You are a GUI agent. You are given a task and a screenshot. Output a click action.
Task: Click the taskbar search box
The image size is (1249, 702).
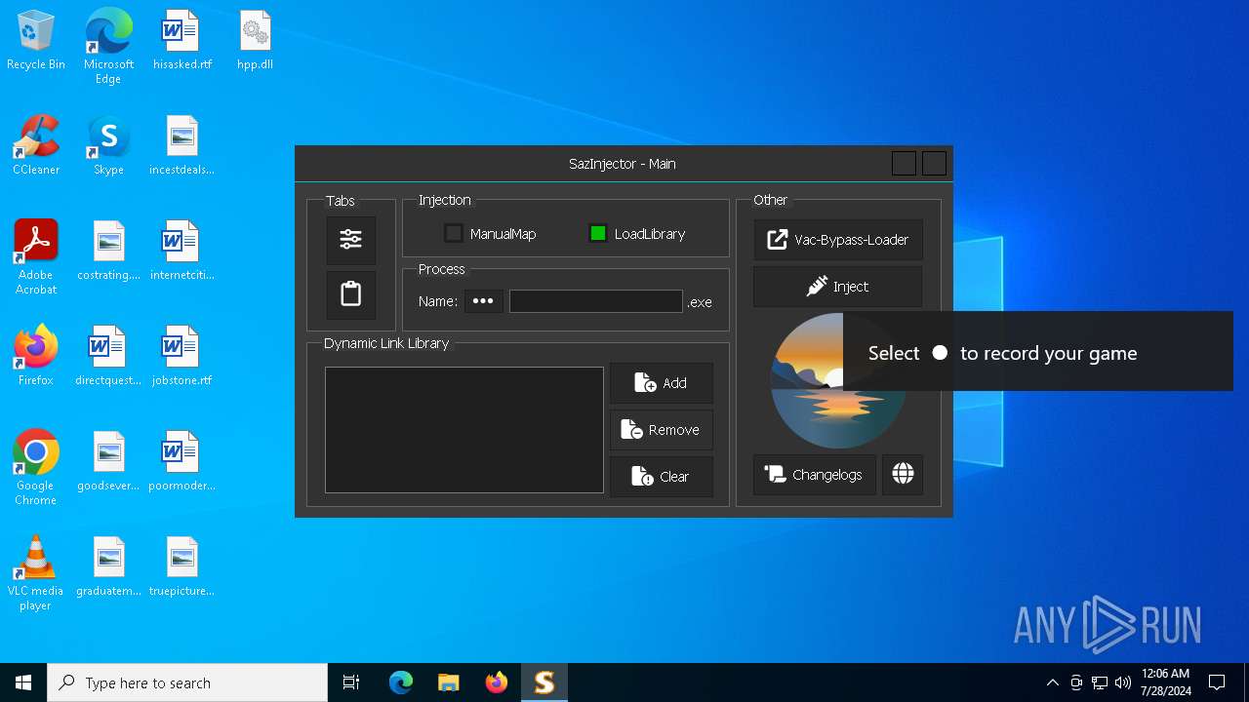click(187, 682)
